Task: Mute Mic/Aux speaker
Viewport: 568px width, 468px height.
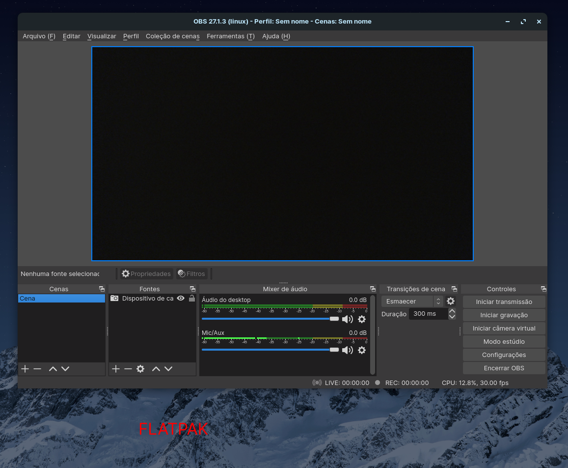Action: pos(348,350)
